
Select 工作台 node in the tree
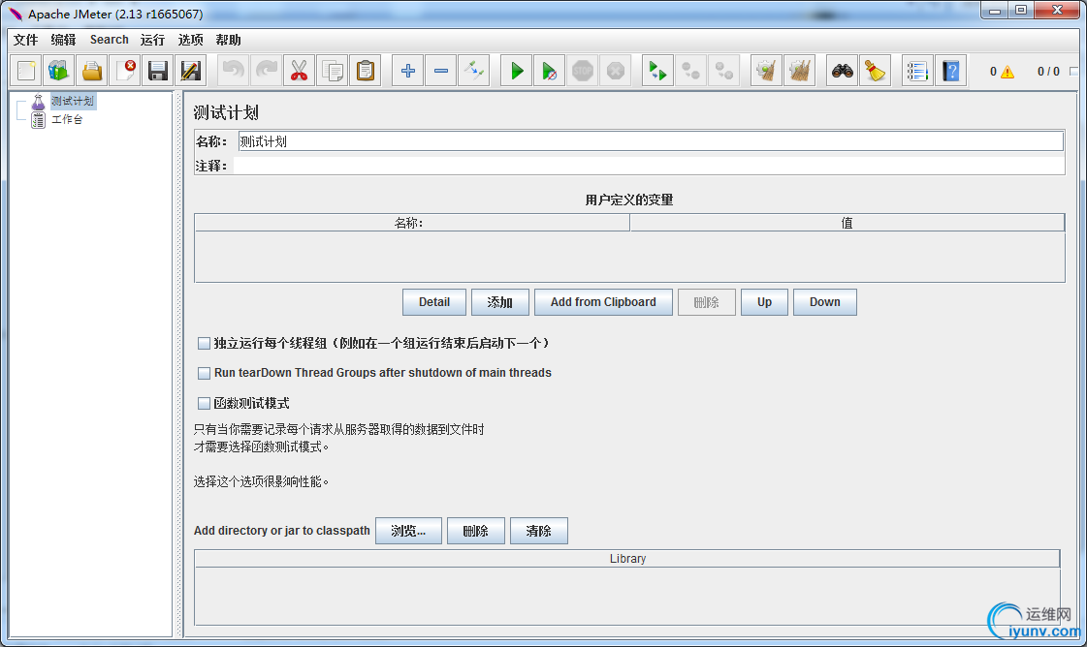coord(67,120)
